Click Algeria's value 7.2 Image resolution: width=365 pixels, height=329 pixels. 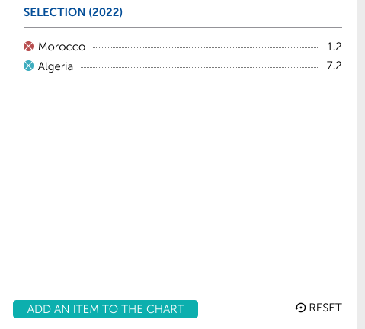point(334,66)
